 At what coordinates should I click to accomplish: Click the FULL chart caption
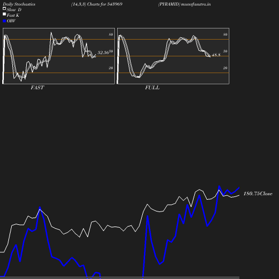pyautogui.click(x=152, y=88)
